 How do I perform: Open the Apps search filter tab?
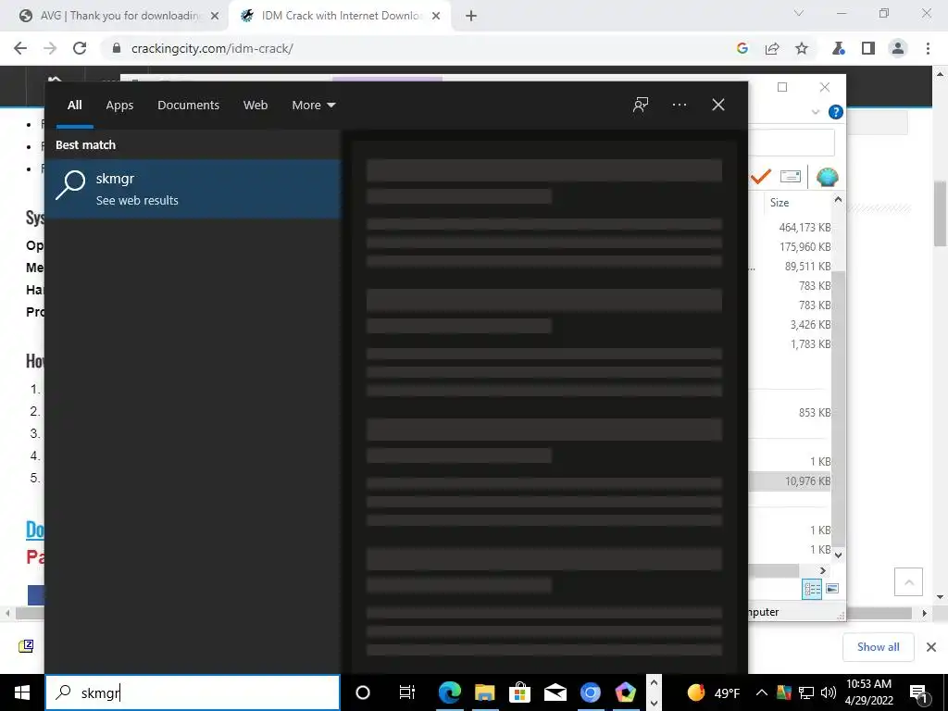click(119, 106)
